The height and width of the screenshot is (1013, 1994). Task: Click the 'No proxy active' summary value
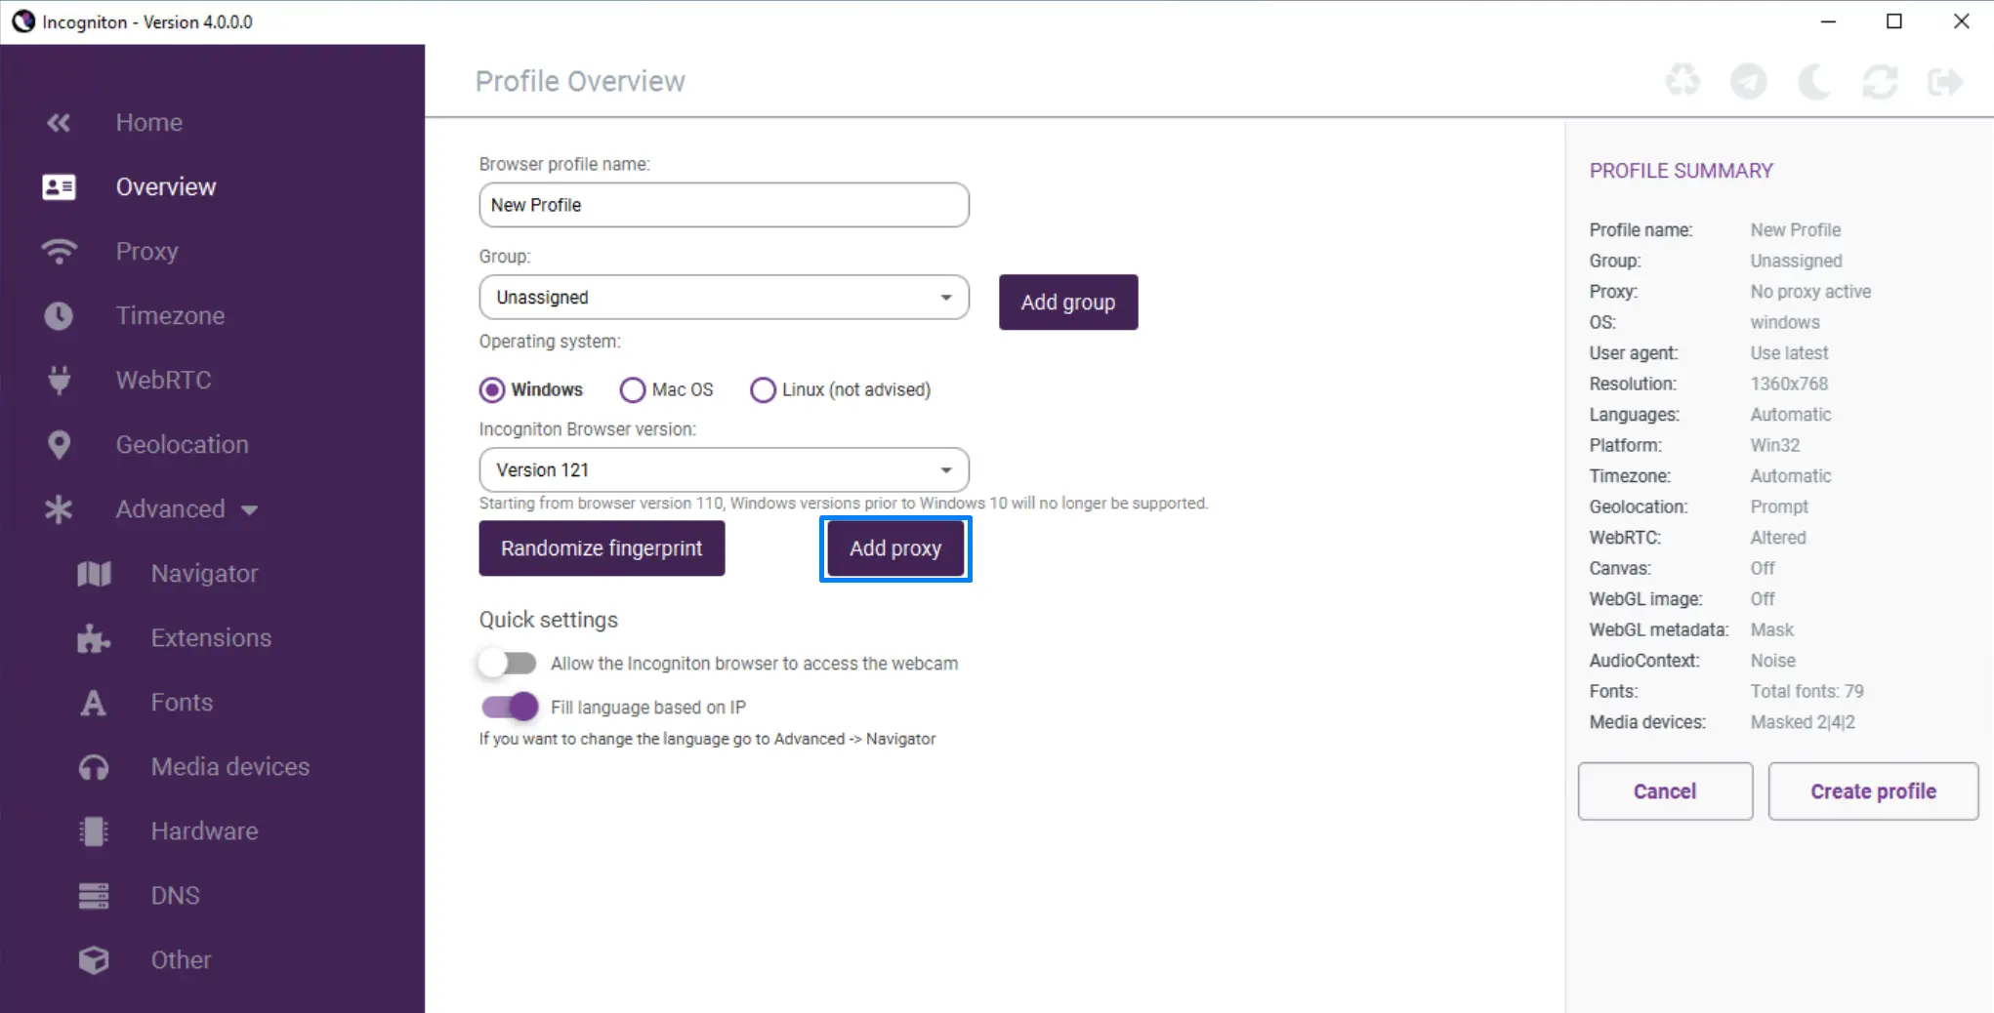pyautogui.click(x=1810, y=292)
